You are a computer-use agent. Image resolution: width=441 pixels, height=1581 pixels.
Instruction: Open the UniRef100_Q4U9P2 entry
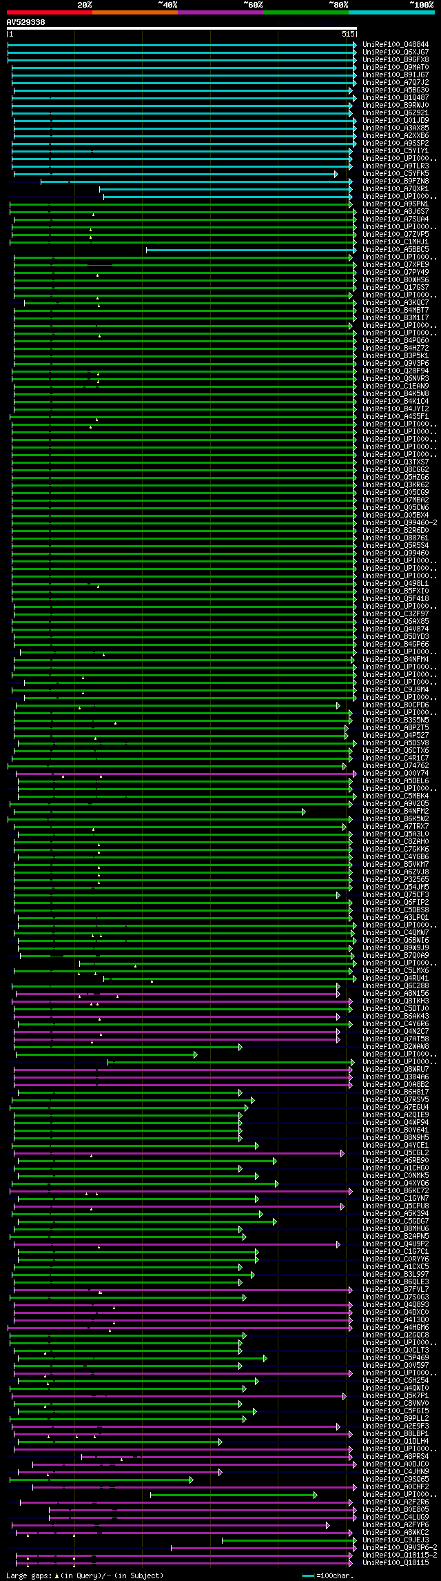point(396,1244)
